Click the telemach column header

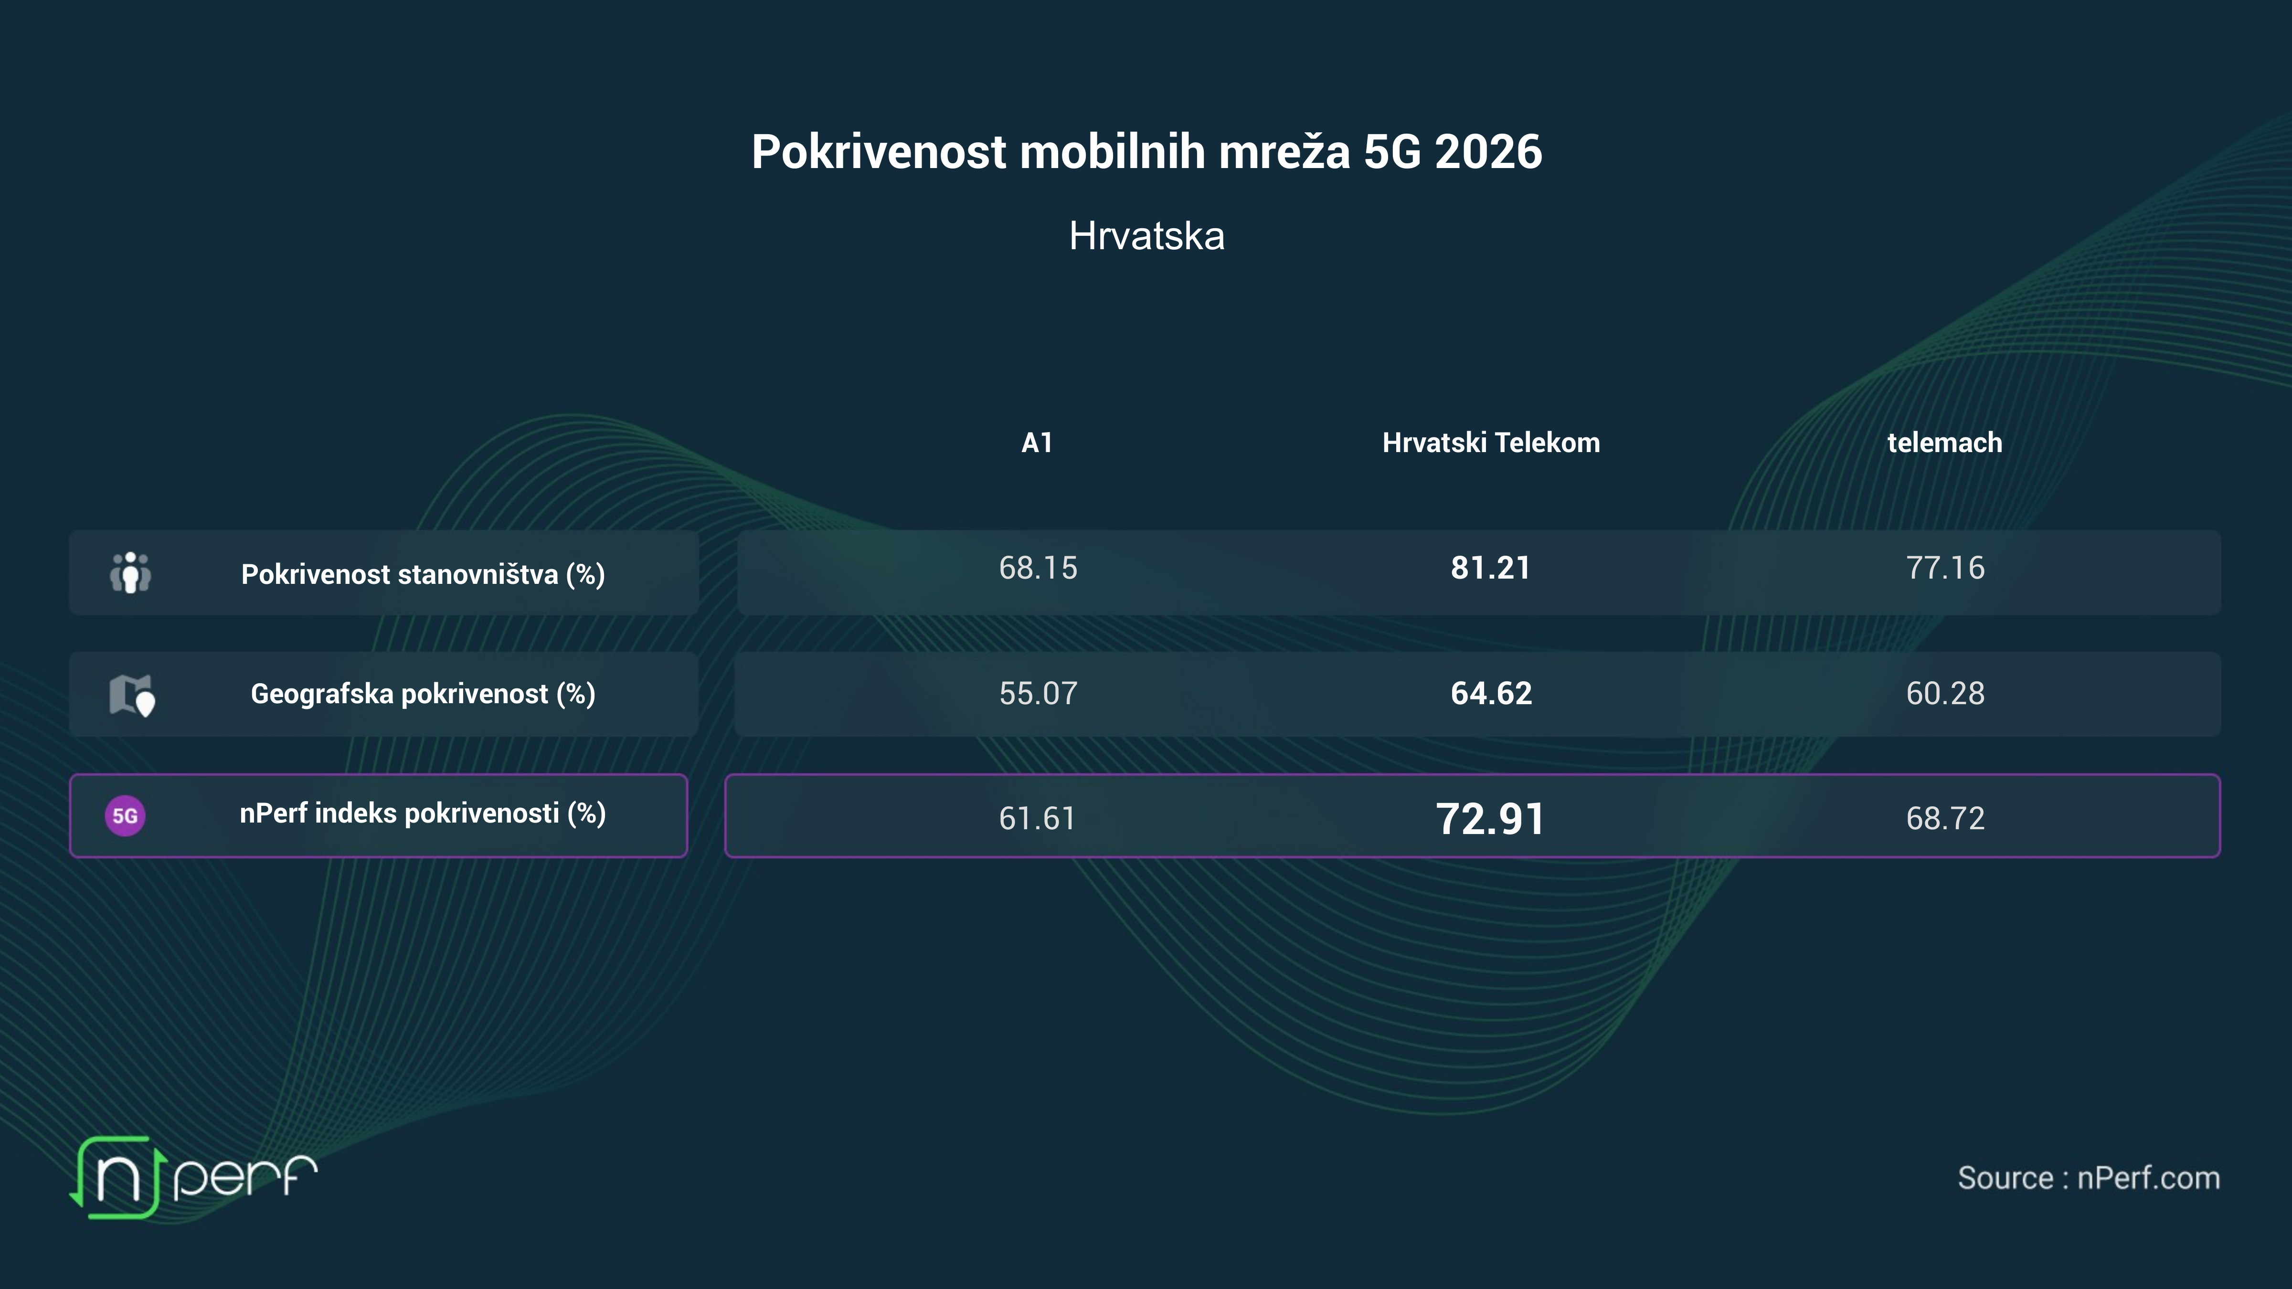click(x=1944, y=442)
